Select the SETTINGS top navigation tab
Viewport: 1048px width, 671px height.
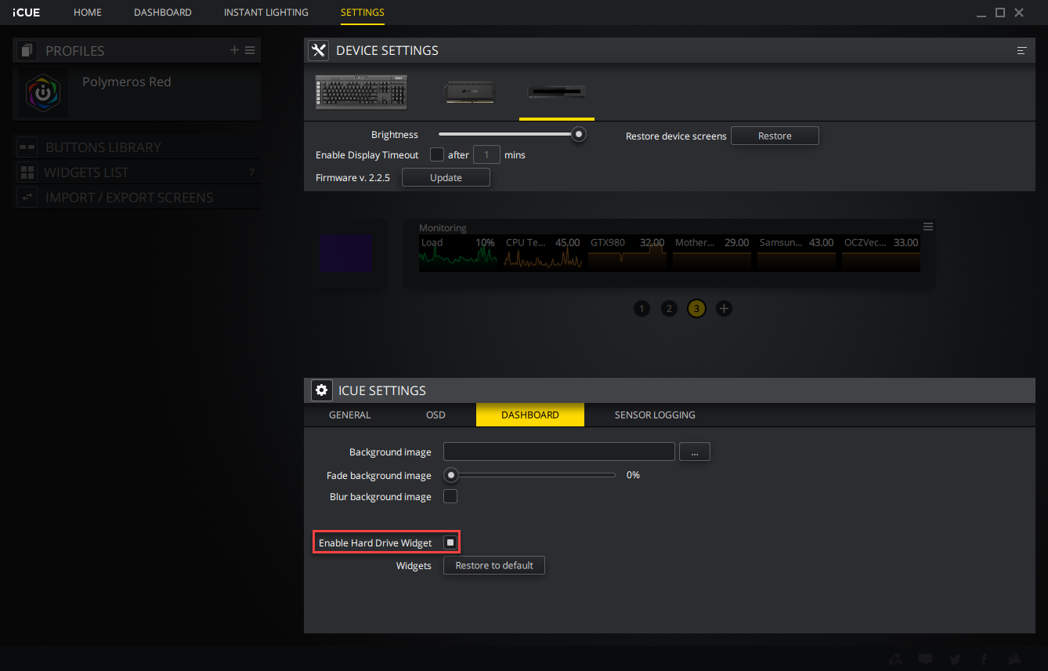point(363,13)
